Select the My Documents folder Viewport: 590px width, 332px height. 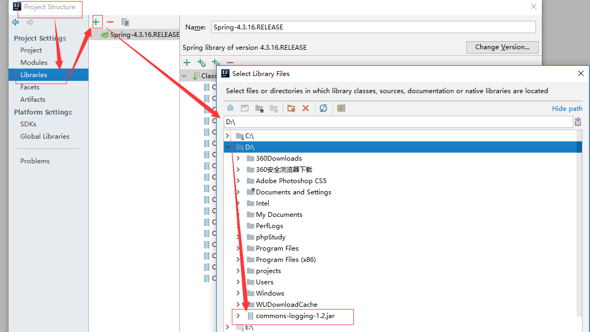(x=279, y=215)
